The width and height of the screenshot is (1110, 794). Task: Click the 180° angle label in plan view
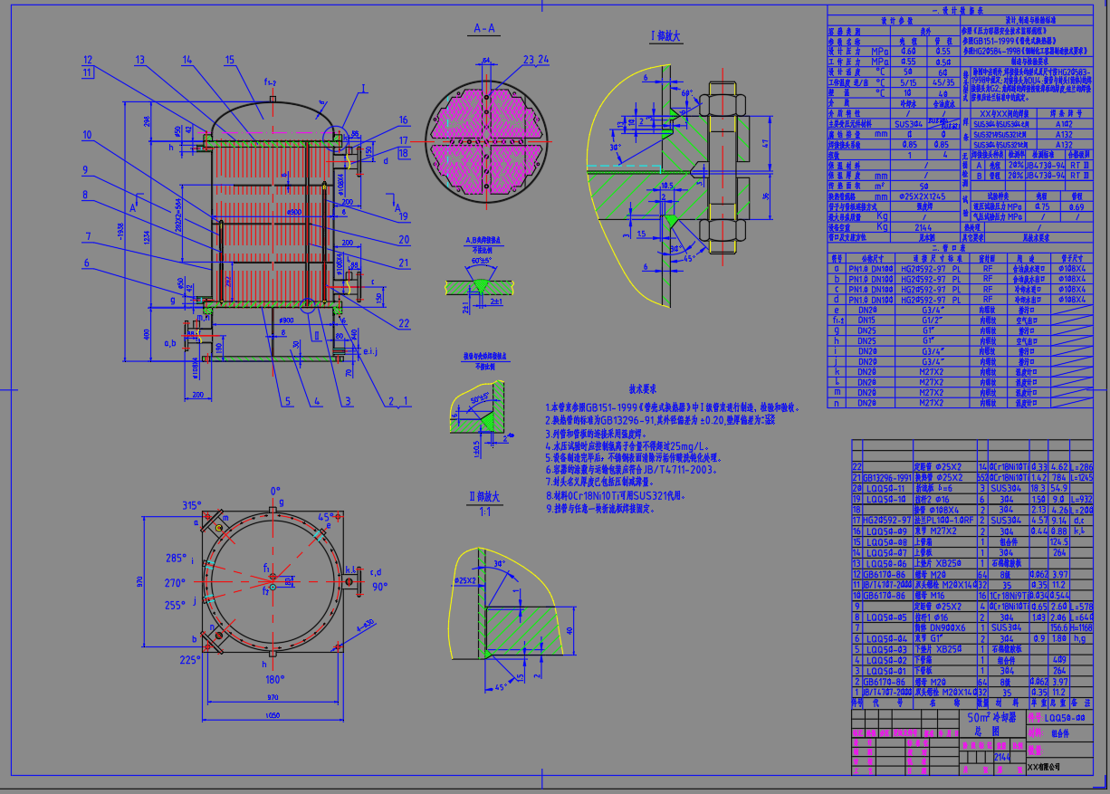tap(274, 679)
